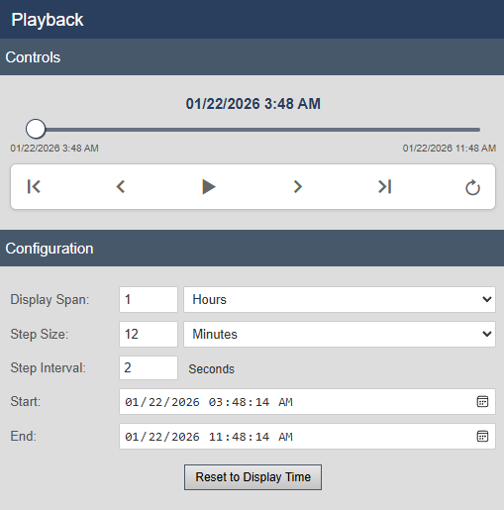Image resolution: width=504 pixels, height=510 pixels.
Task: Jump to first playback frame
Action: 34,186
